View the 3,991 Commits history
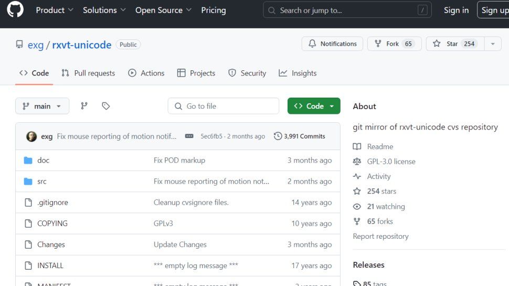Image resolution: width=509 pixels, height=286 pixels. tap(300, 136)
